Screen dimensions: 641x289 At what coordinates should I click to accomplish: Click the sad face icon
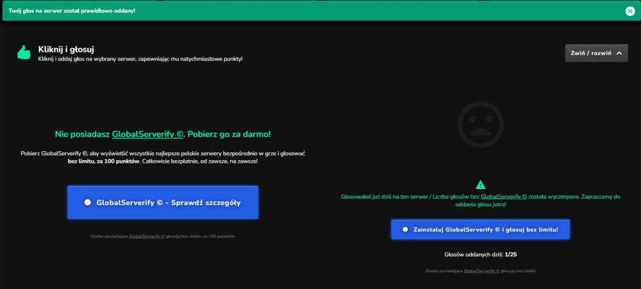(480, 124)
